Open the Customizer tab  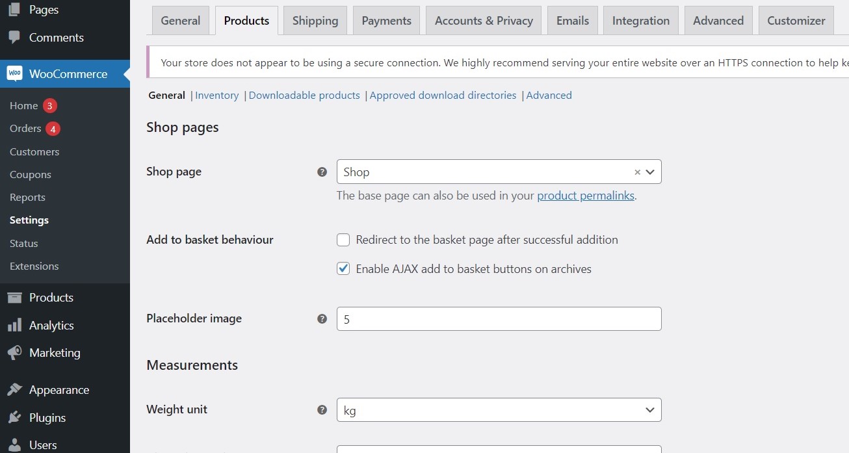click(x=796, y=21)
